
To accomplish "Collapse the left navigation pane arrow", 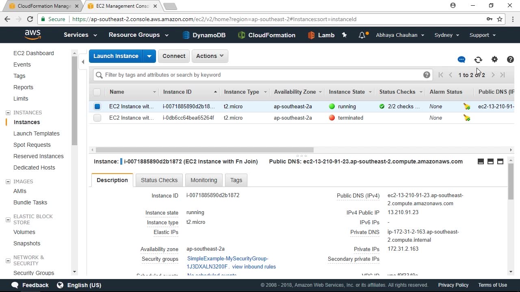I will coord(83,62).
